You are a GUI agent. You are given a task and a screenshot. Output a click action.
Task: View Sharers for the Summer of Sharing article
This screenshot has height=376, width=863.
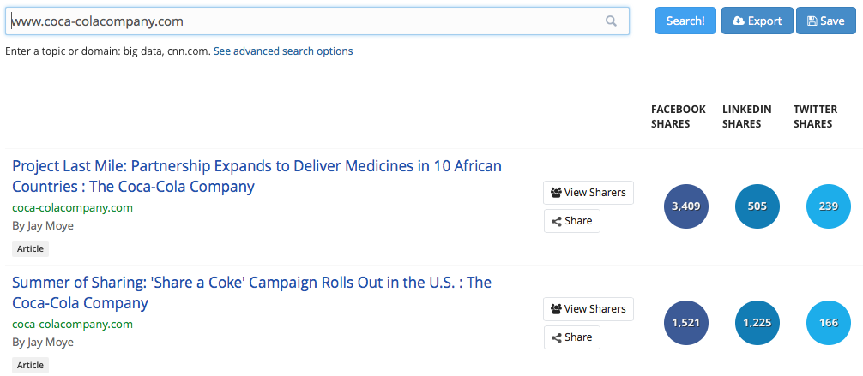click(588, 309)
